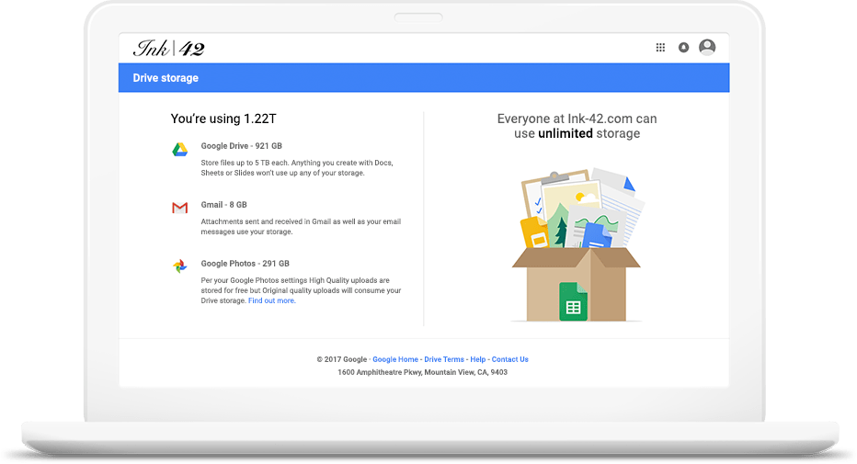
Task: Open the Google apps grid launcher
Action: [x=660, y=48]
